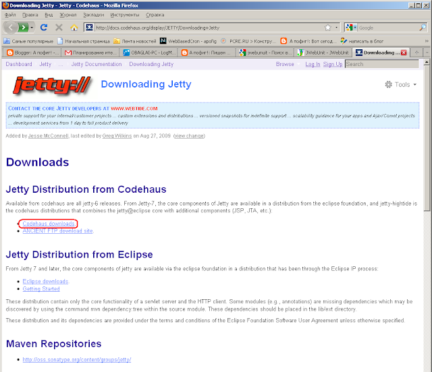Open the WebBasedCron - apofig bookmark

point(188,41)
